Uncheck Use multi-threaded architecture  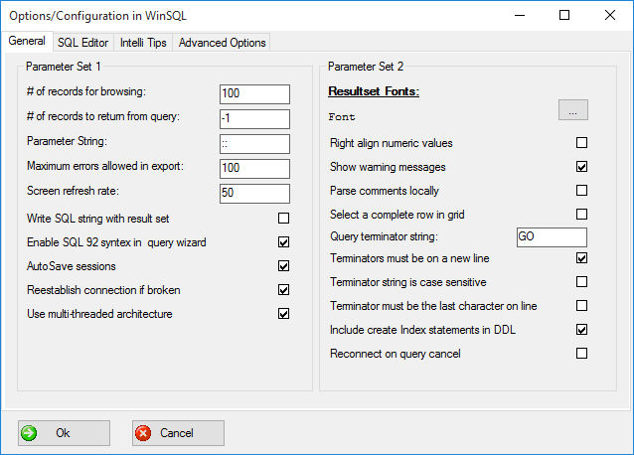point(283,314)
